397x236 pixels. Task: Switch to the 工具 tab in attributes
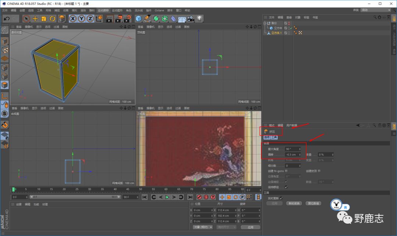pyautogui.click(x=274, y=137)
